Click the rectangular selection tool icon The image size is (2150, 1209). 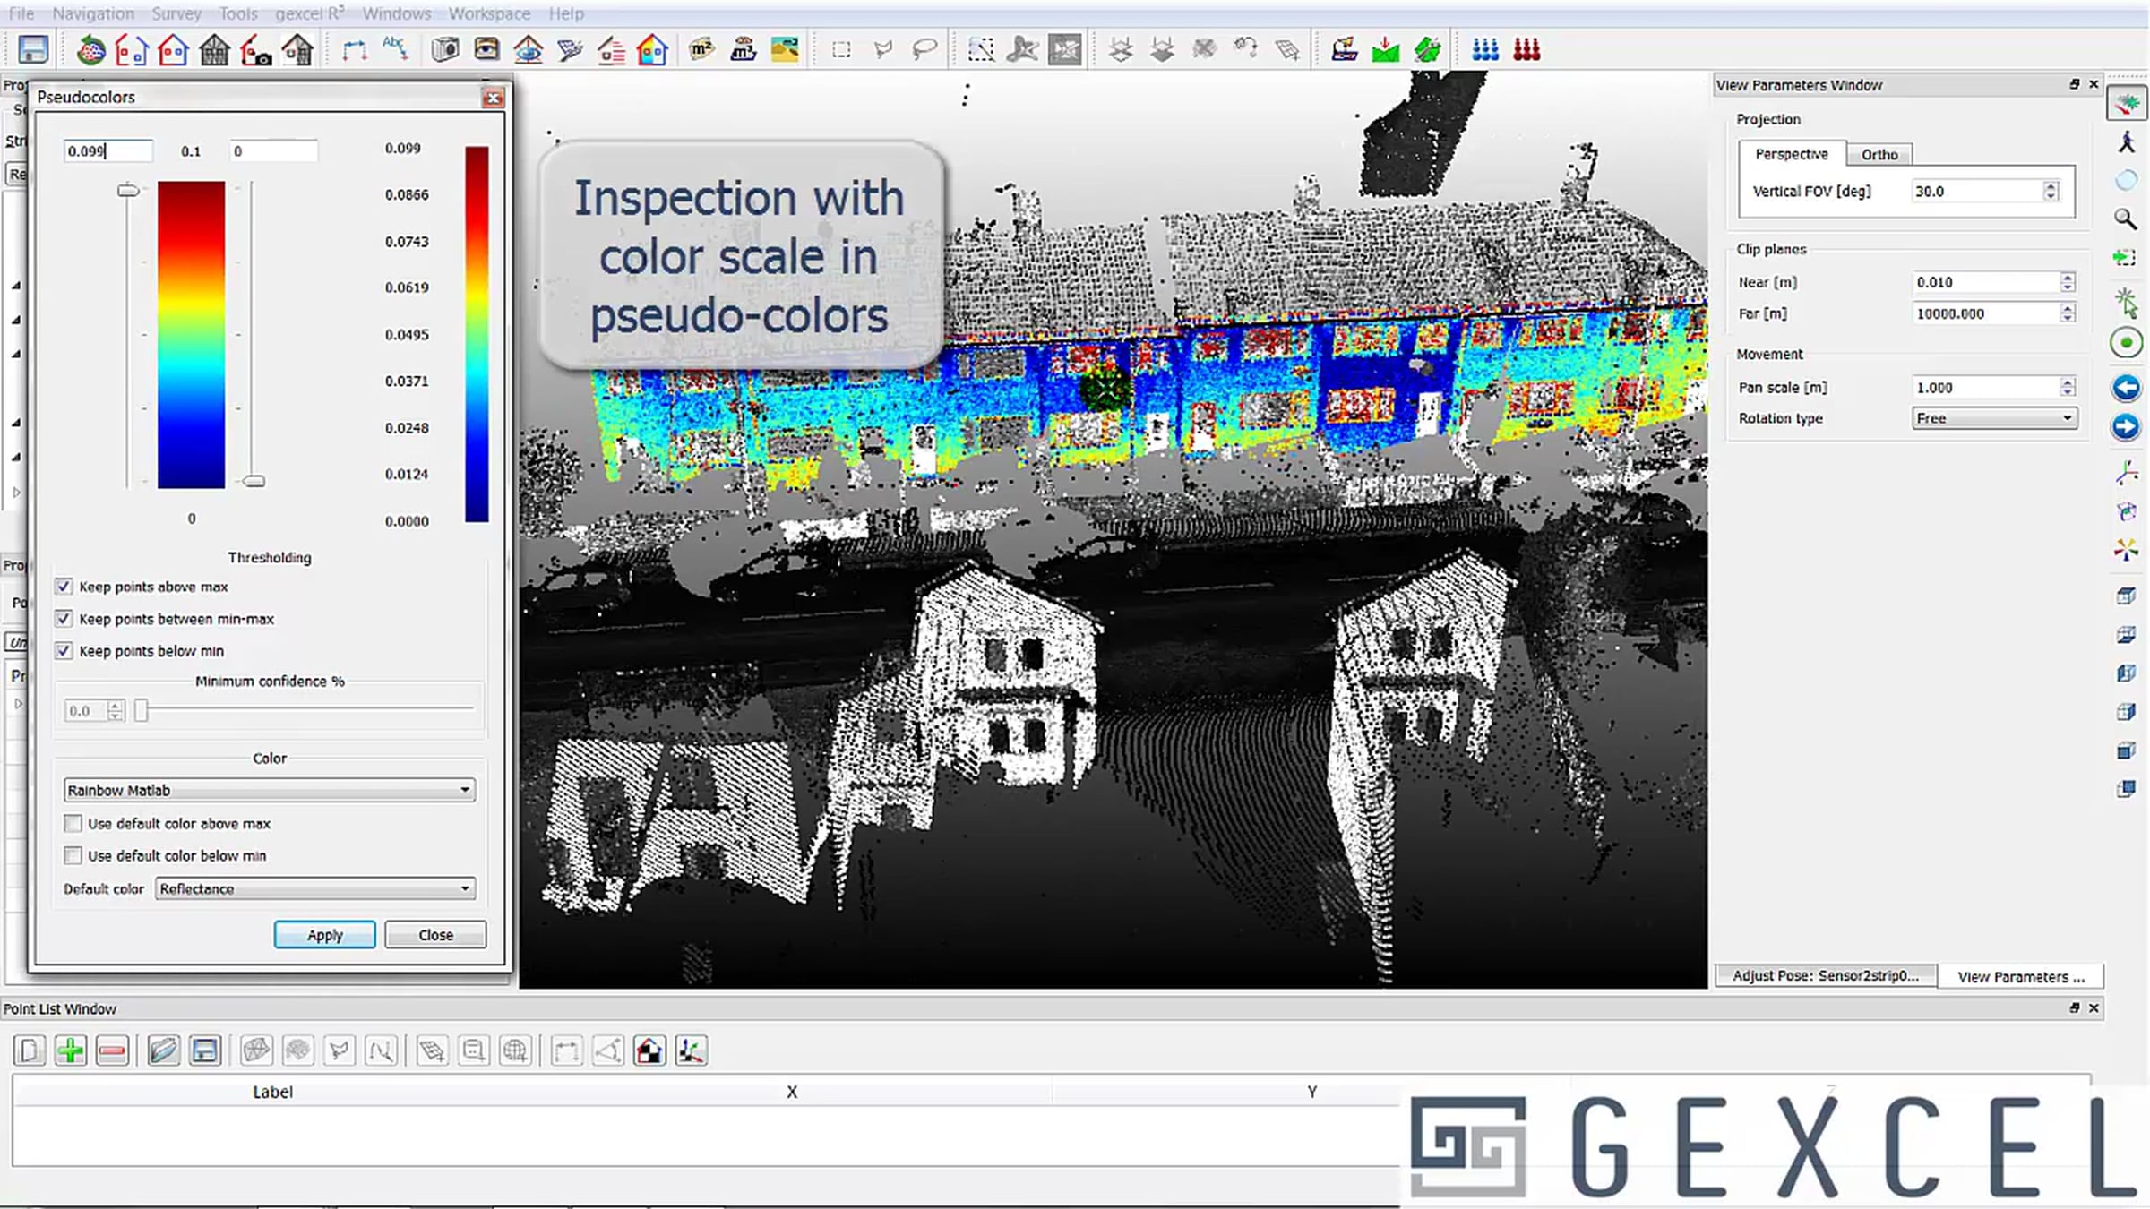pyautogui.click(x=840, y=49)
